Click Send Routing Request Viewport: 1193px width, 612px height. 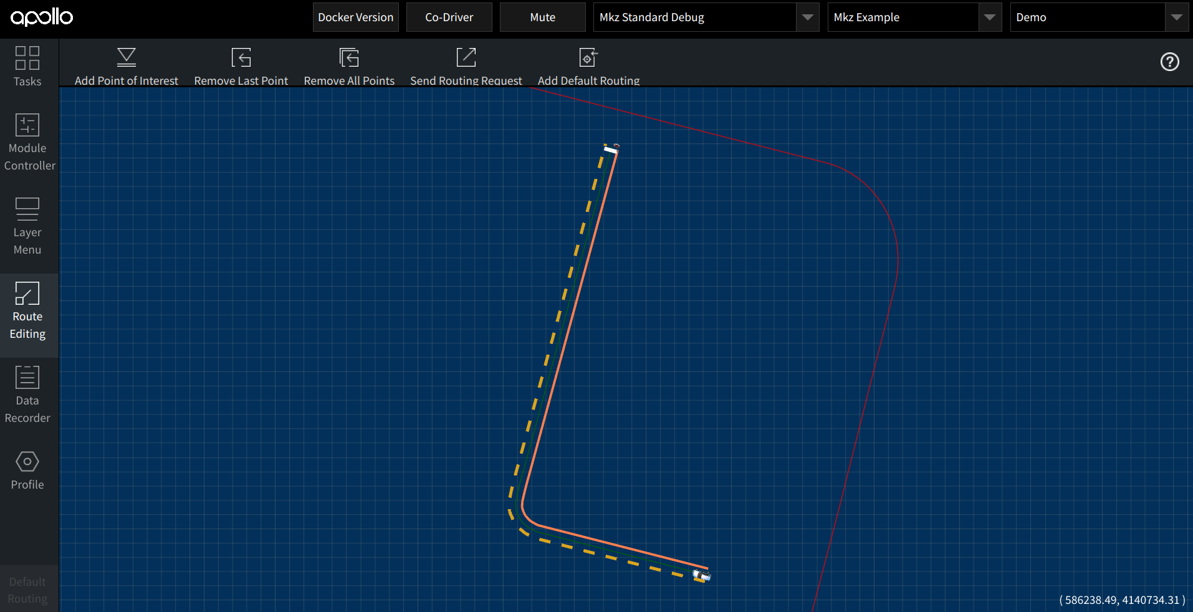pyautogui.click(x=466, y=64)
